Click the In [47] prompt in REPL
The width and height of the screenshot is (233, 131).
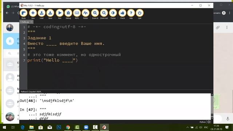pos(28,110)
